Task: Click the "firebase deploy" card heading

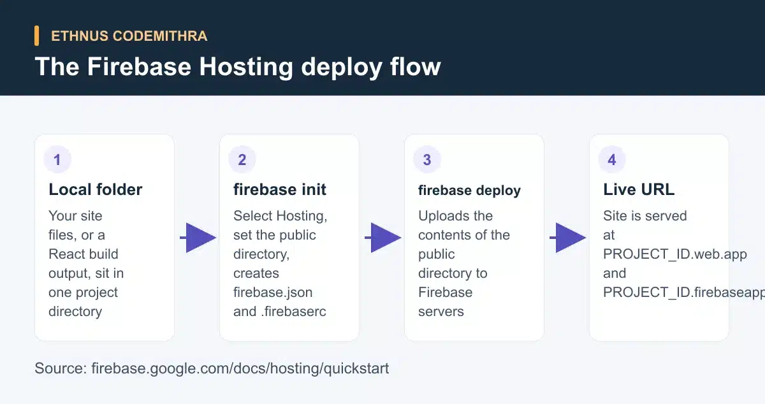Action: (x=469, y=190)
